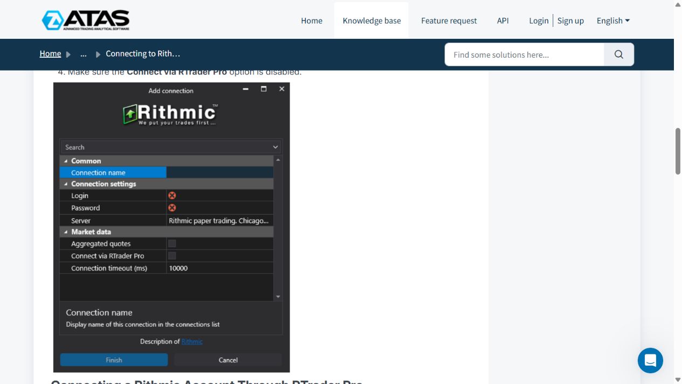Image resolution: width=682 pixels, height=384 pixels.
Task: Collapse the Common section
Action: (66, 161)
